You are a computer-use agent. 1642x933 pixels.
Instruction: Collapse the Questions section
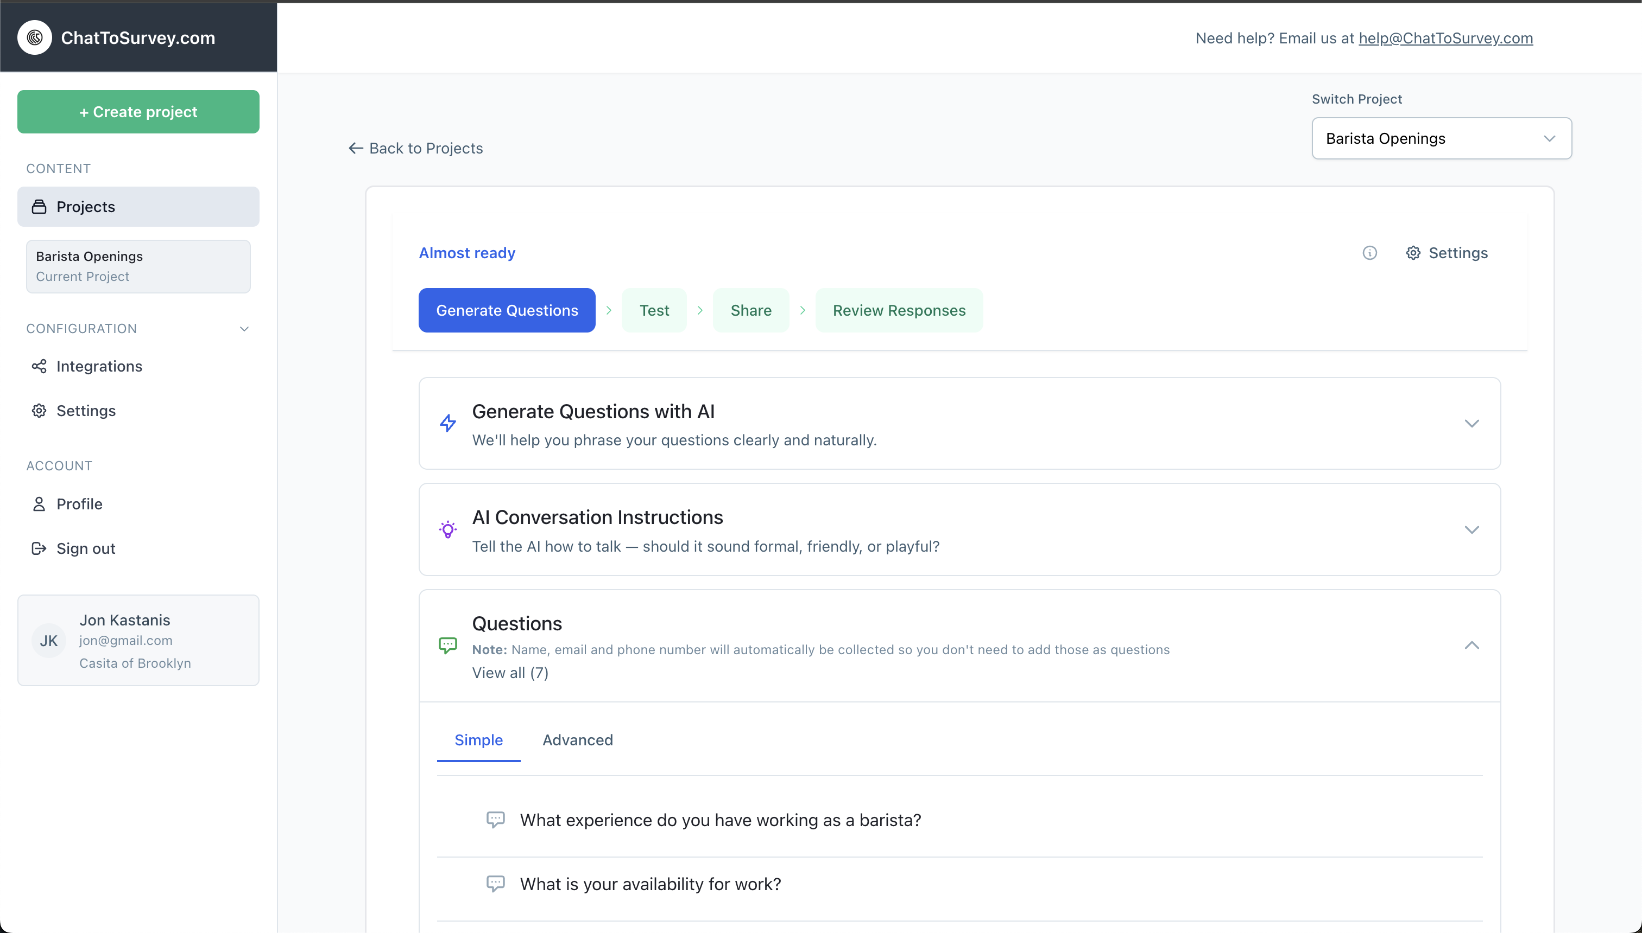1472,646
